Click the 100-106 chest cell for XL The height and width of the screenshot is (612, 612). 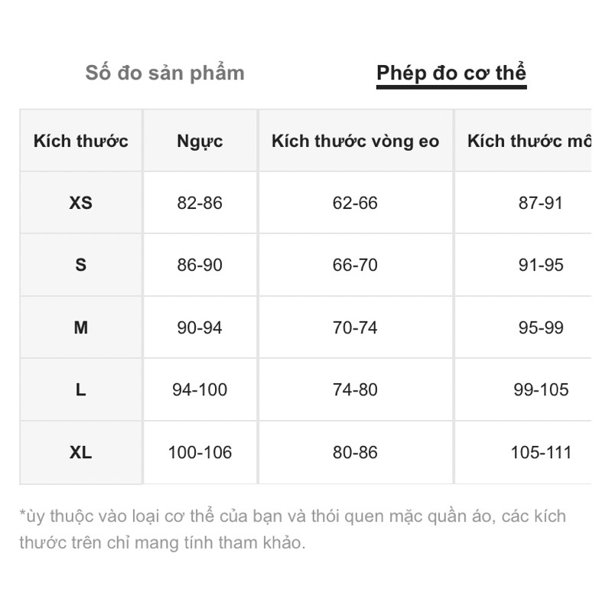click(200, 452)
